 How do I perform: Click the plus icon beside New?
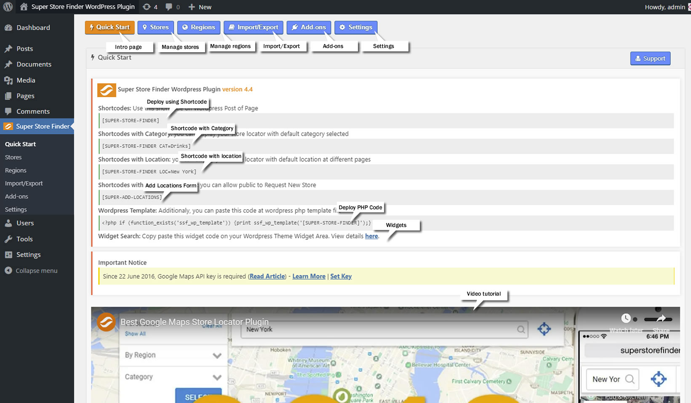coord(192,7)
